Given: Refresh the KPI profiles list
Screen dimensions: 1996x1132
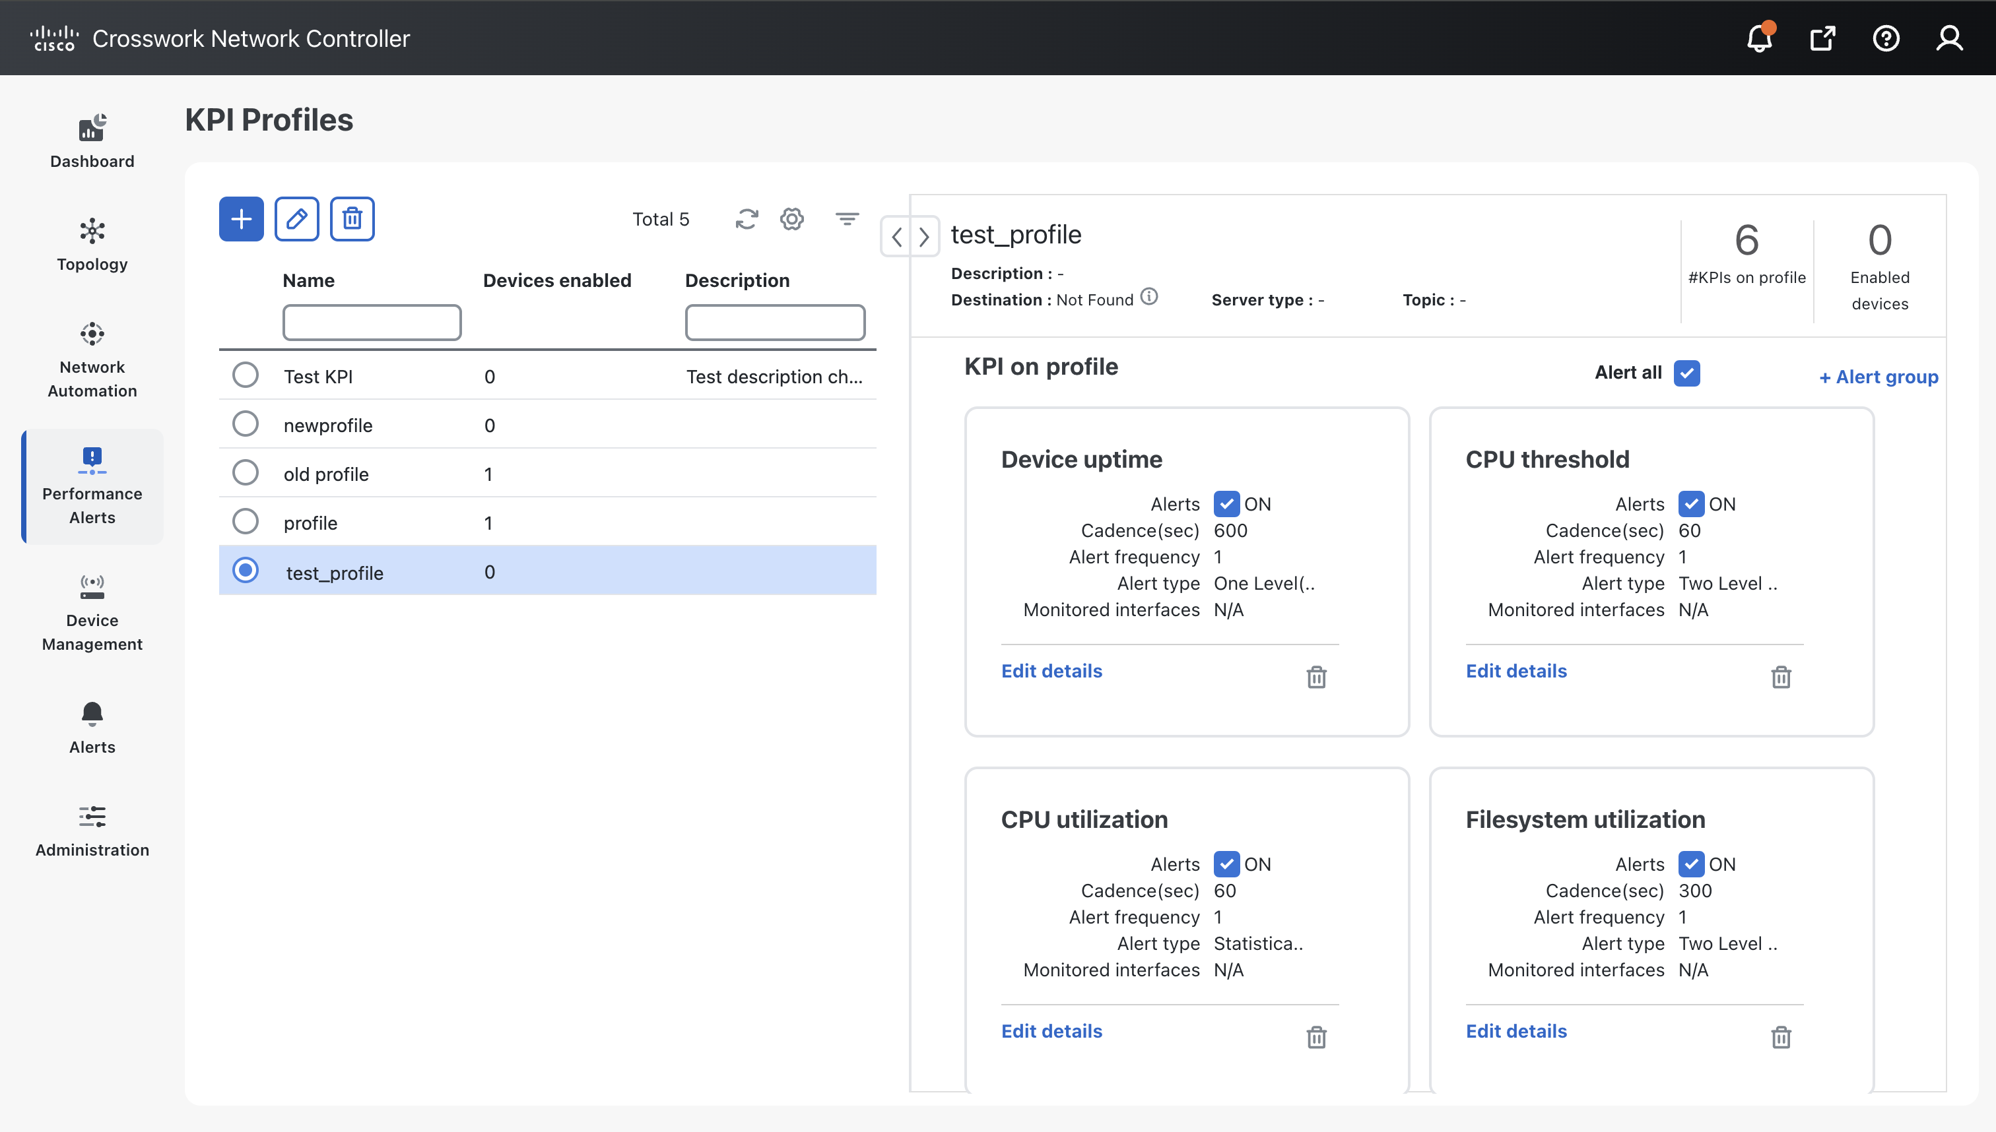Looking at the screenshot, I should (746, 218).
